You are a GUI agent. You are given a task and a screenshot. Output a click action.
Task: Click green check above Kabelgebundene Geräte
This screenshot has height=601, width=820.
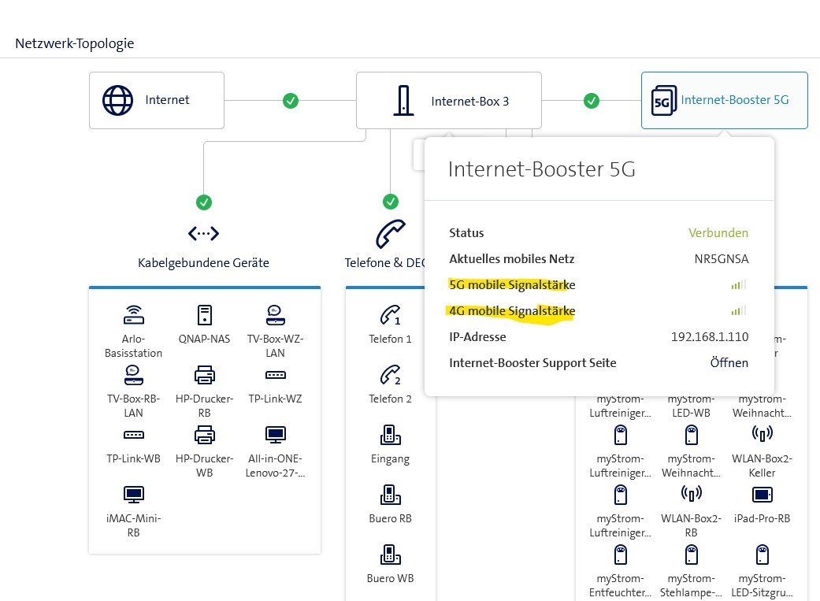tap(204, 202)
